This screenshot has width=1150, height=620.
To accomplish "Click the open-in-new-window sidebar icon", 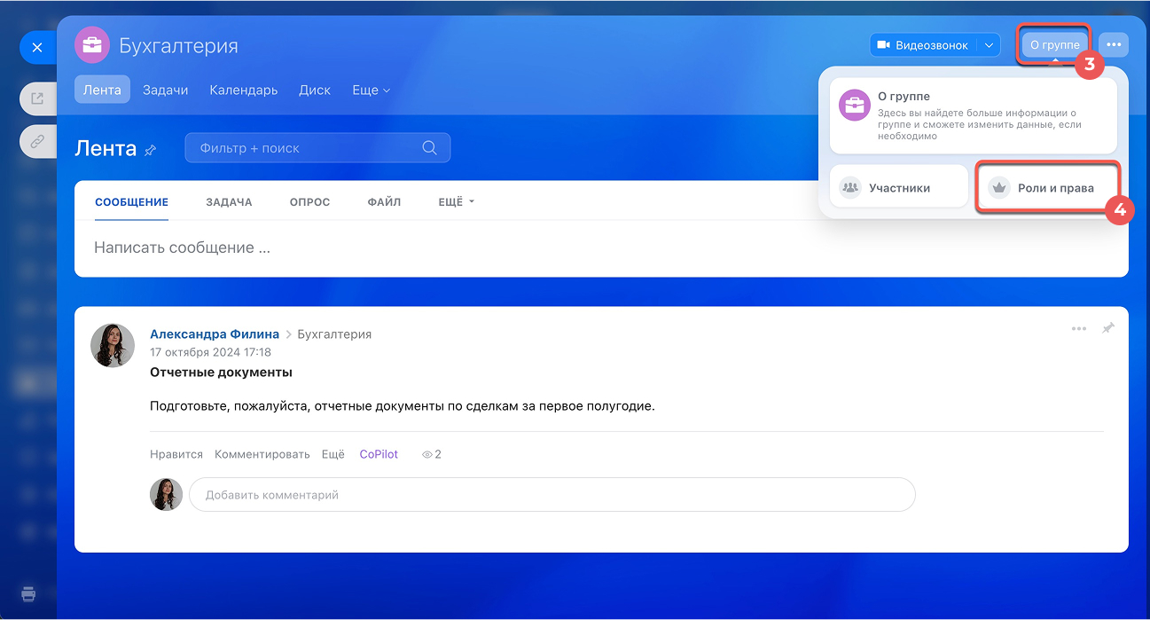I will [x=37, y=98].
